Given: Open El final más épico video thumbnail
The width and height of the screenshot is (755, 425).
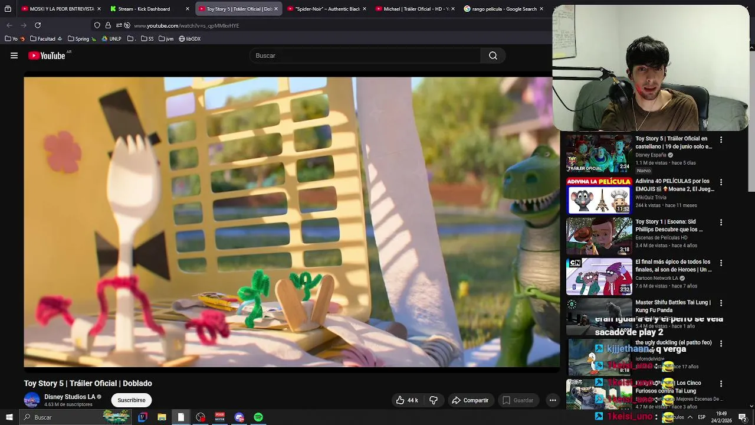Looking at the screenshot, I should pos(599,276).
